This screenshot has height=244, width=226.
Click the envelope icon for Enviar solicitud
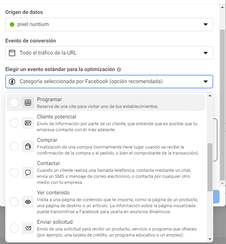(x=28, y=228)
